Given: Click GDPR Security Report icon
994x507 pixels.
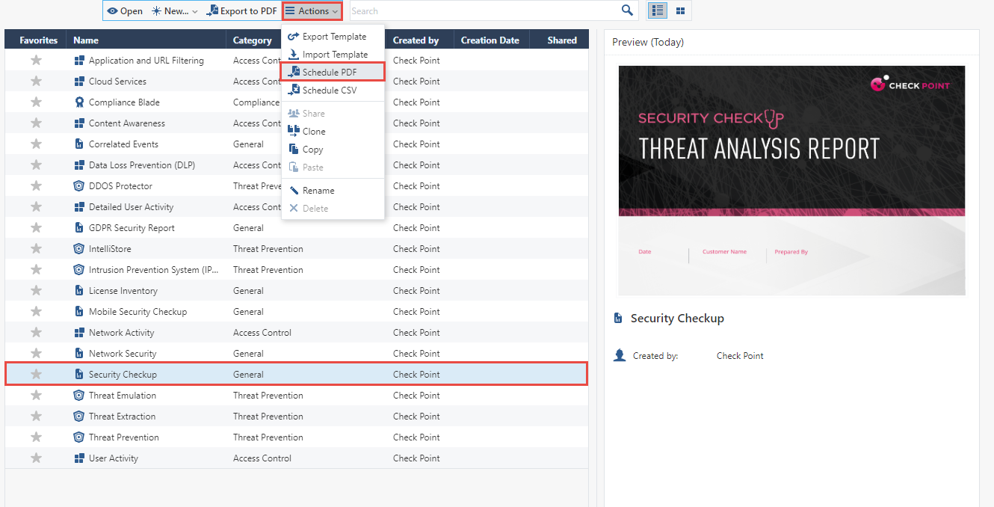Looking at the screenshot, I should click(79, 228).
